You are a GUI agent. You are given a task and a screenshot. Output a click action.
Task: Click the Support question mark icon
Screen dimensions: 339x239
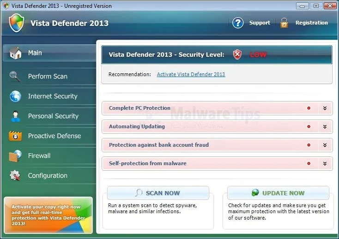tap(238, 23)
